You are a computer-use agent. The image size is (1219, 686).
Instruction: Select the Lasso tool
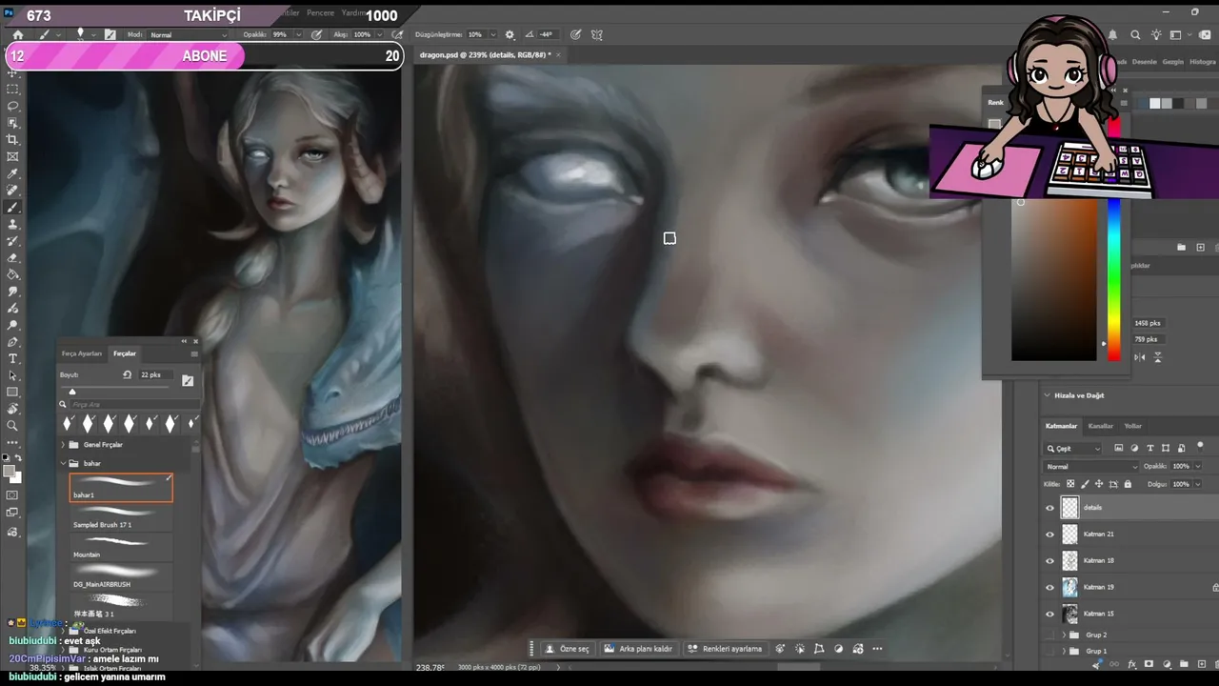(x=12, y=106)
